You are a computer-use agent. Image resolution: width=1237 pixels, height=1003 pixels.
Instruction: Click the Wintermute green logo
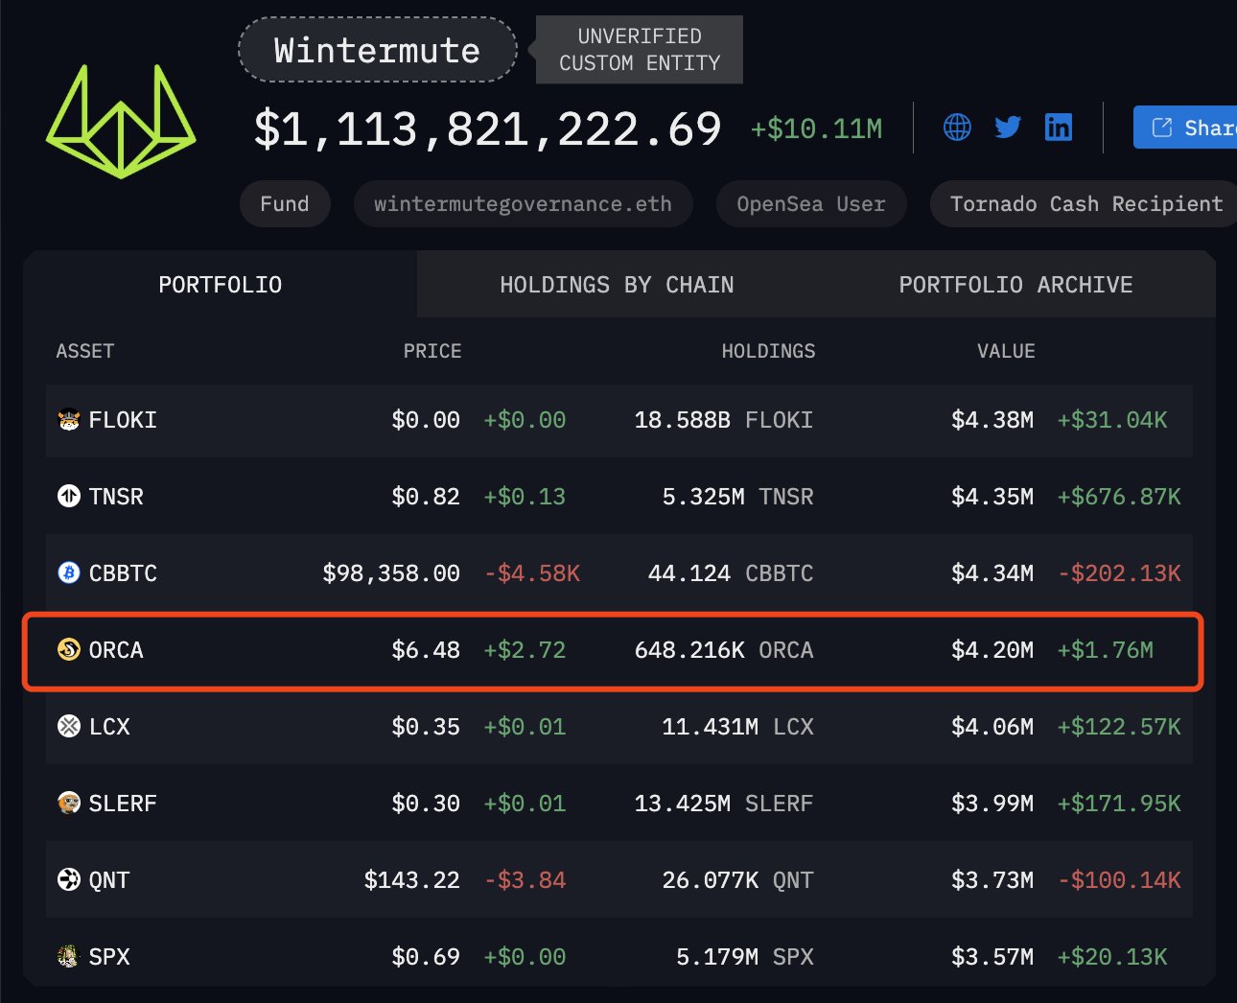[121, 121]
